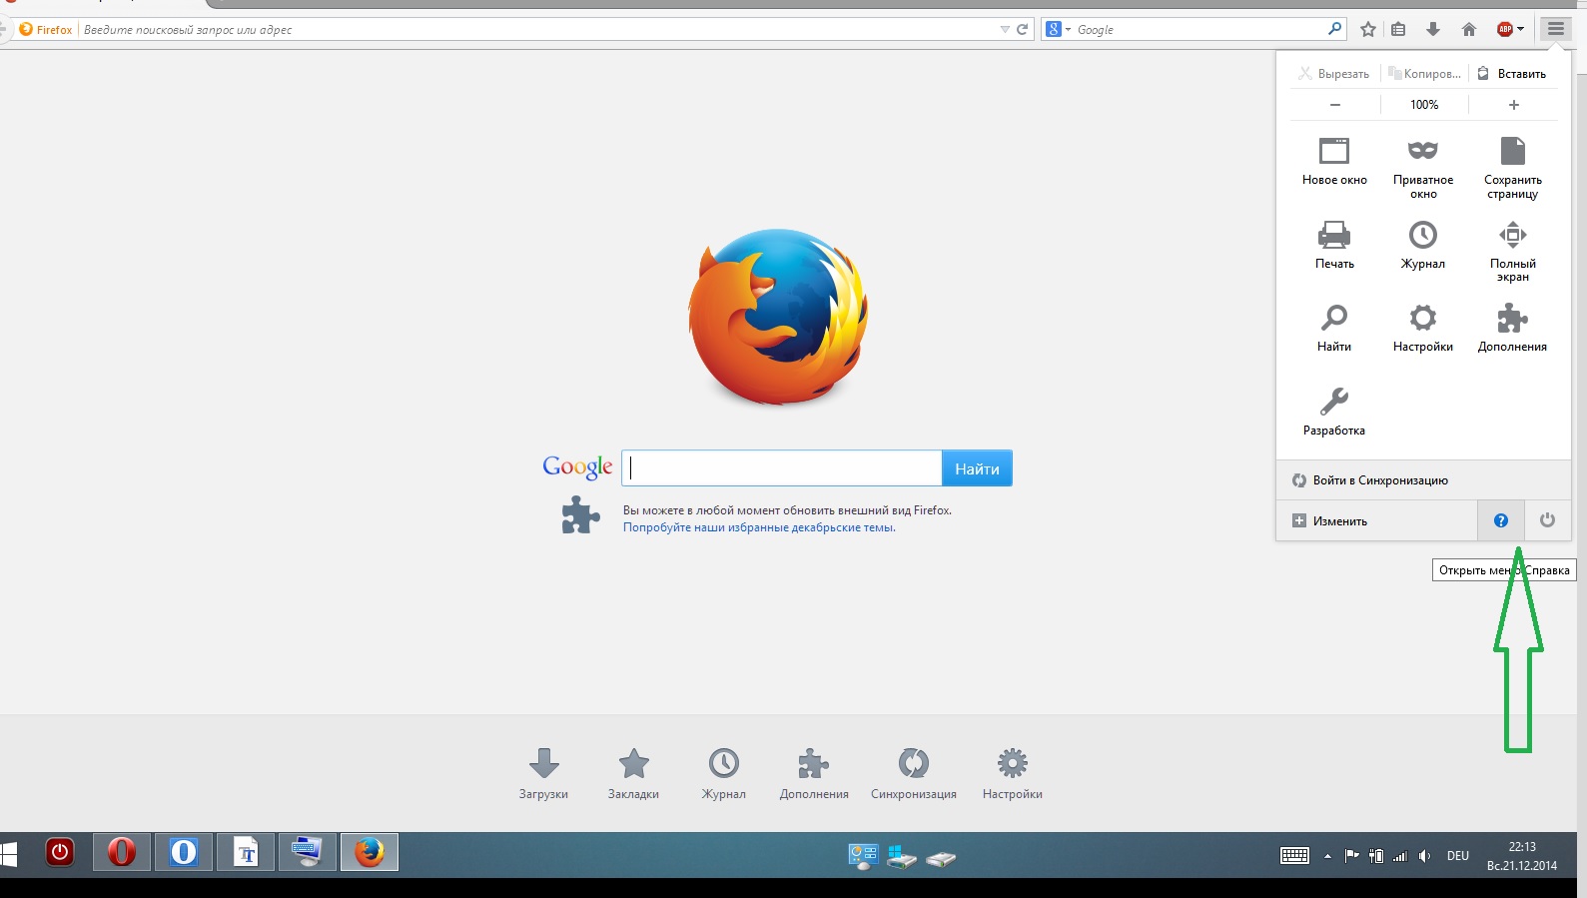
Task: Open Developer (Разработка) tools menu
Action: pyautogui.click(x=1334, y=412)
